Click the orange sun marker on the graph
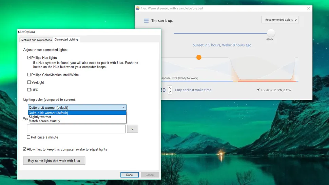 tap(199, 57)
